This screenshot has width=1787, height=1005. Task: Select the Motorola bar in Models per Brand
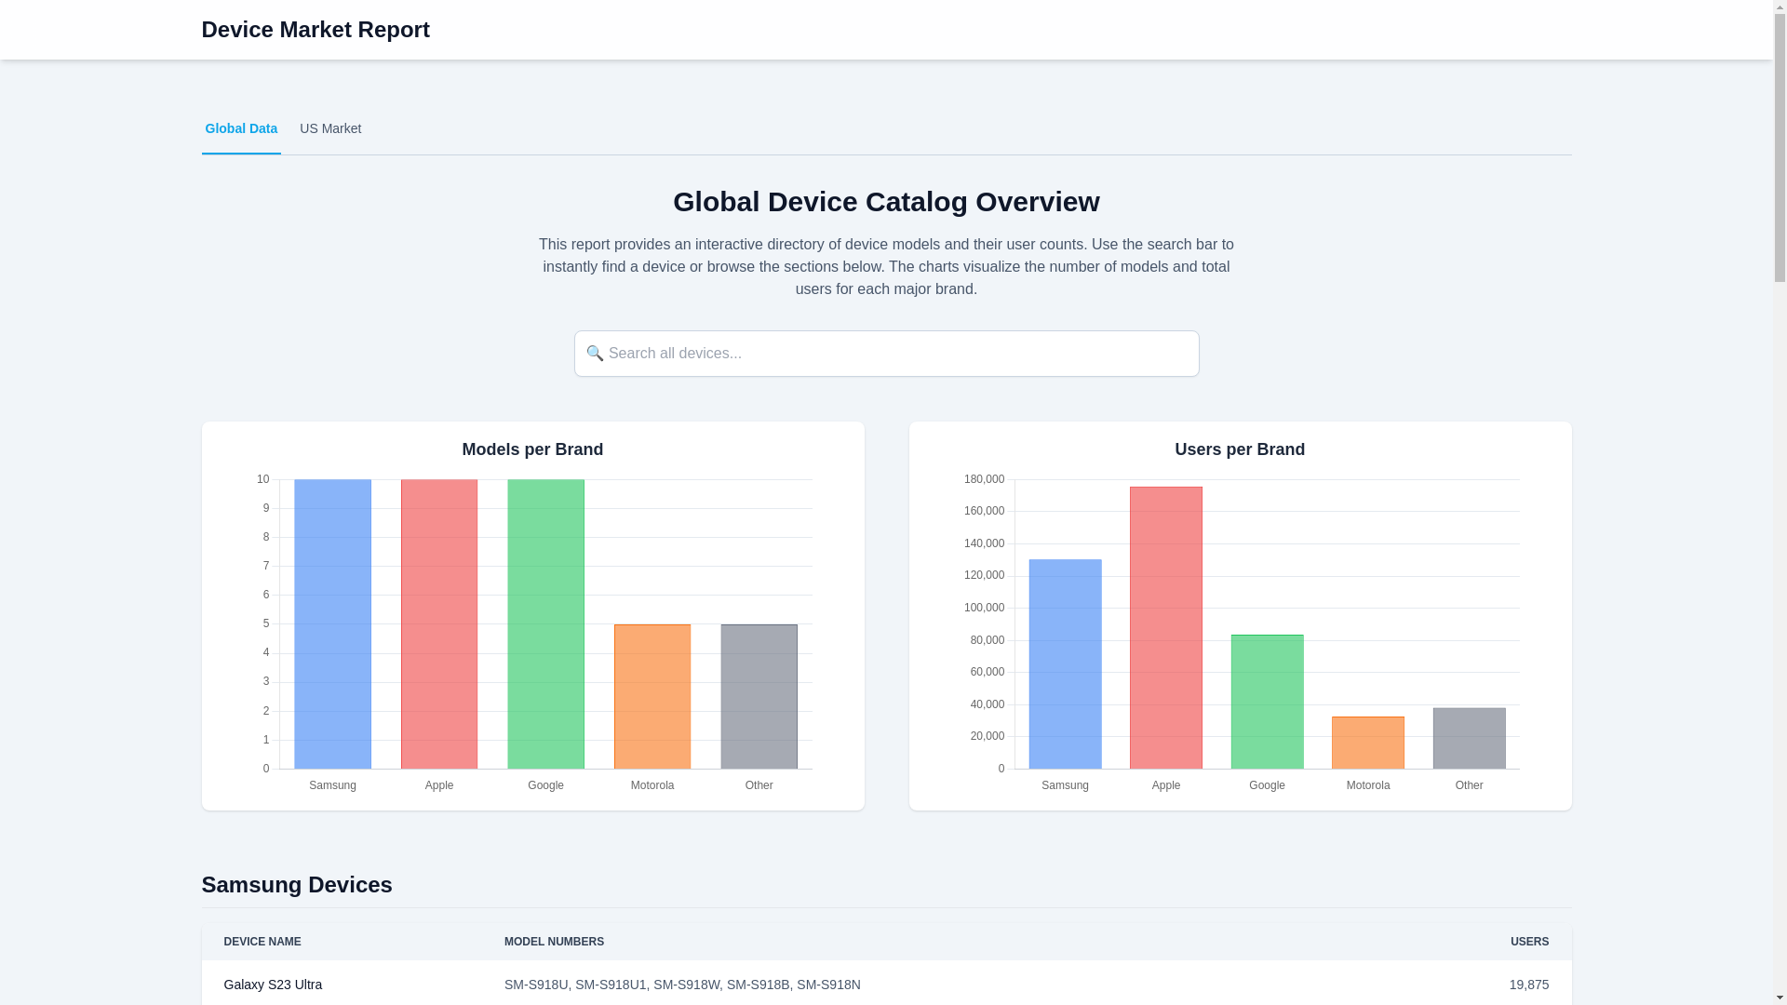(x=652, y=697)
